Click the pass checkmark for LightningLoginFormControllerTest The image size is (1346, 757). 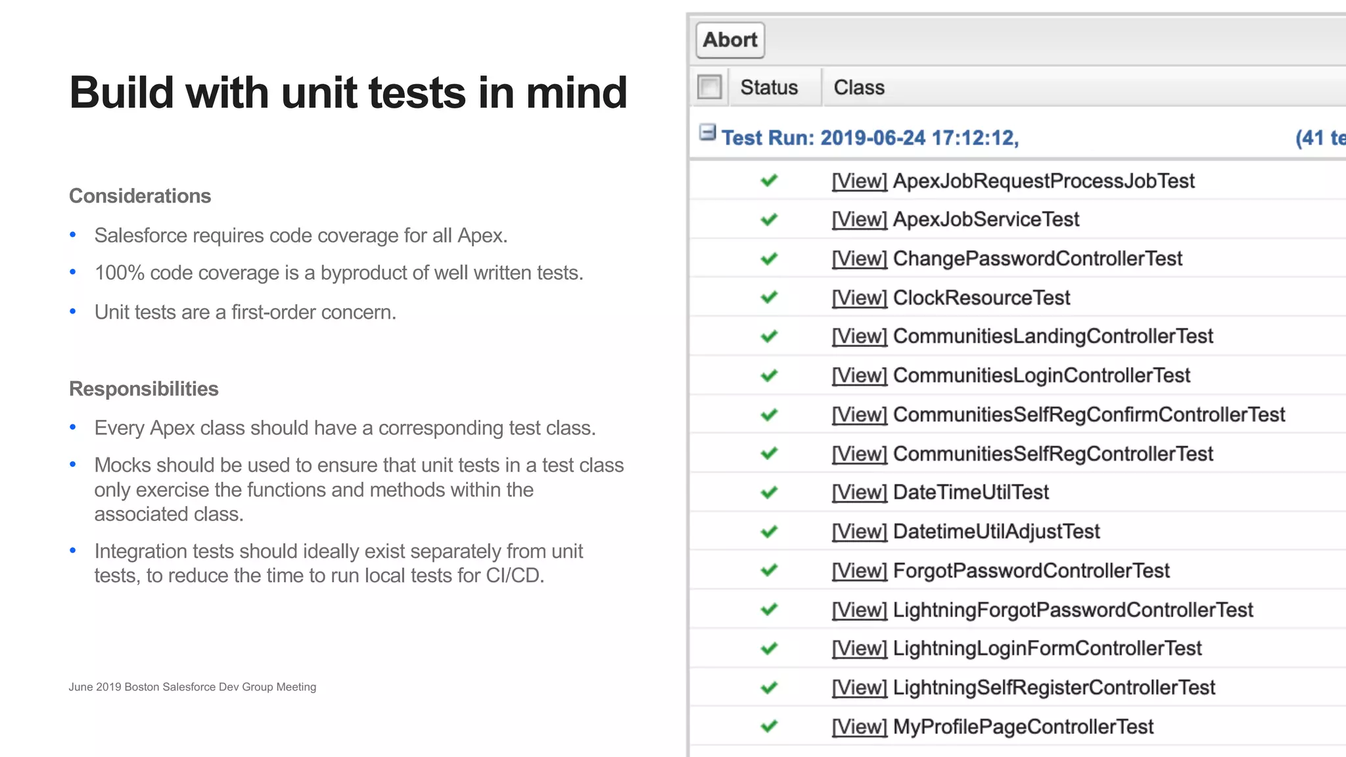click(x=769, y=648)
